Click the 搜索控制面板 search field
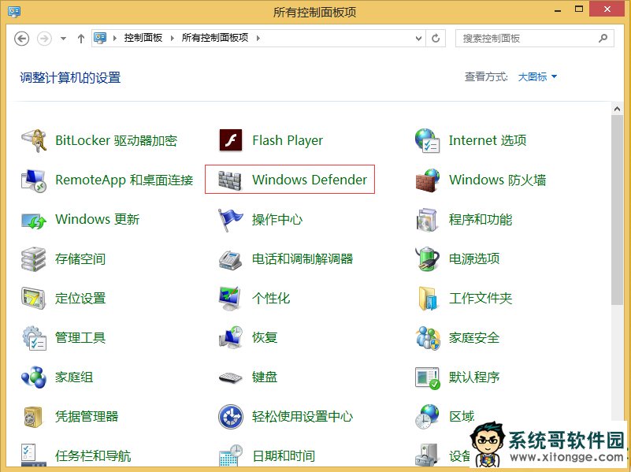 click(534, 39)
